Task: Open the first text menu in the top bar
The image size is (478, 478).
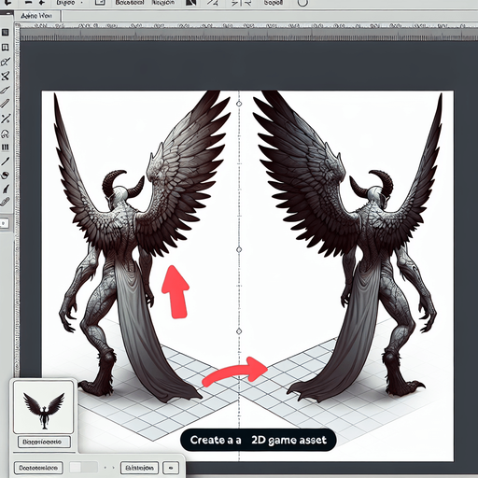Action: (65, 3)
